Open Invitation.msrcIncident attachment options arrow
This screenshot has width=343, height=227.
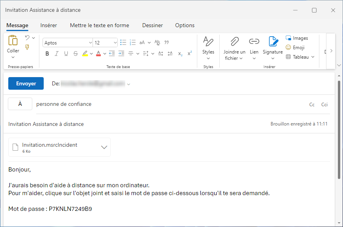[x=104, y=147]
